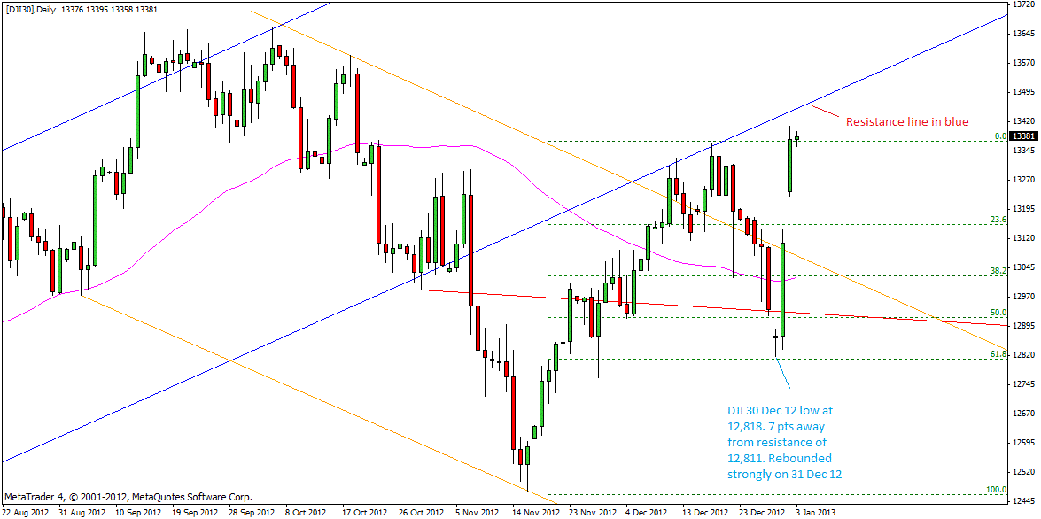
Task: Click the 12445 price axis label
Action: pos(1023,500)
